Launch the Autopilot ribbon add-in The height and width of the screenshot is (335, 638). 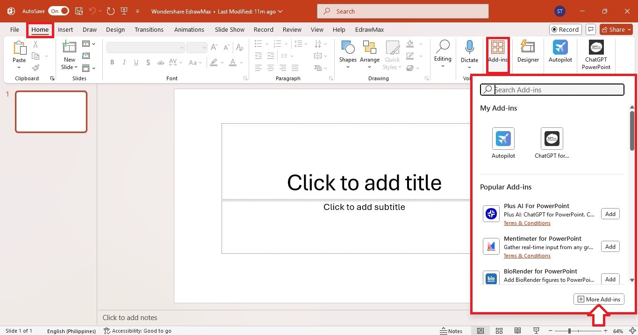[560, 51]
